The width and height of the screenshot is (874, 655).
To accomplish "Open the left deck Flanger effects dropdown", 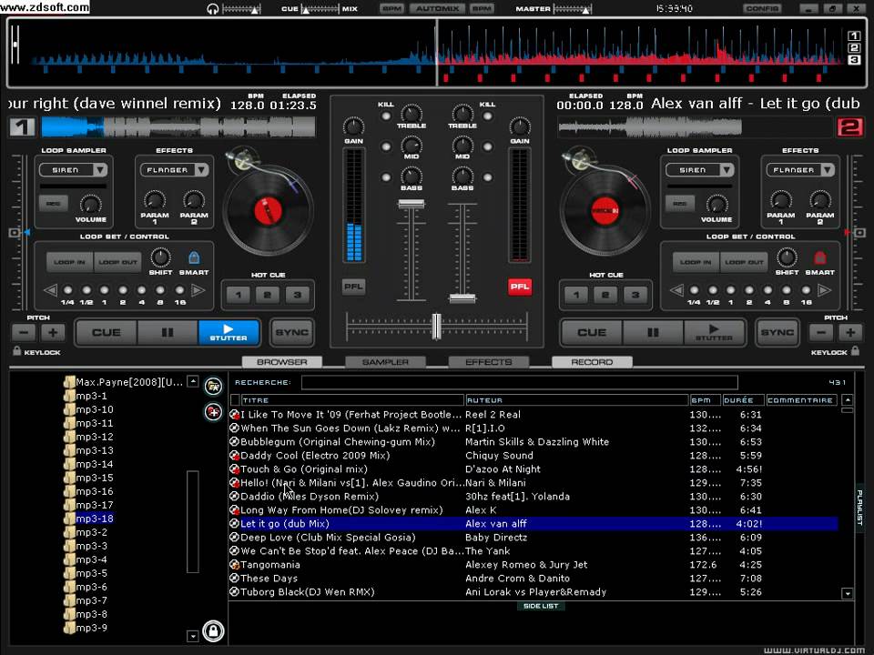I will tap(200, 169).
